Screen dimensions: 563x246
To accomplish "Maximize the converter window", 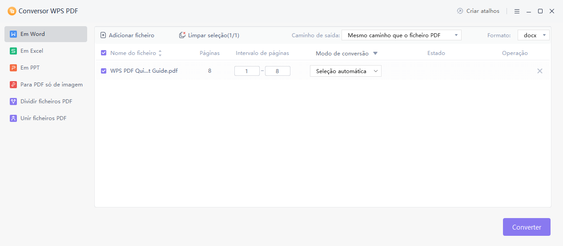I will 540,11.
